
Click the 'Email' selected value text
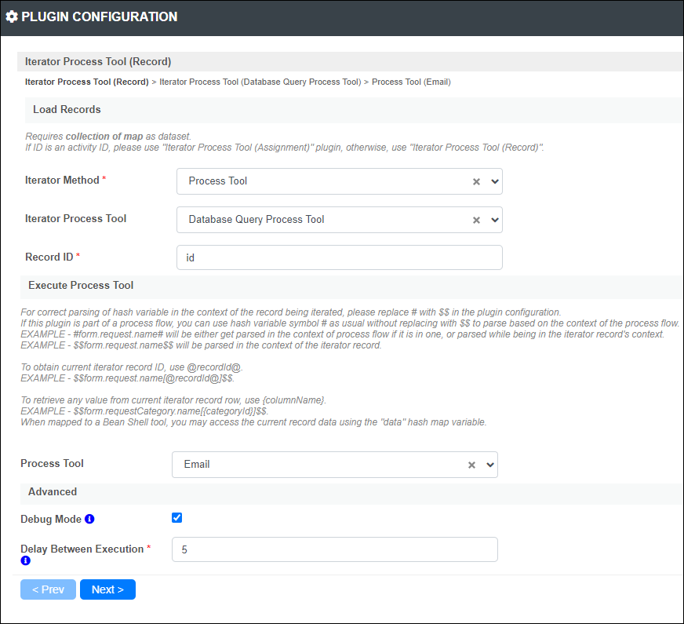pyautogui.click(x=197, y=465)
